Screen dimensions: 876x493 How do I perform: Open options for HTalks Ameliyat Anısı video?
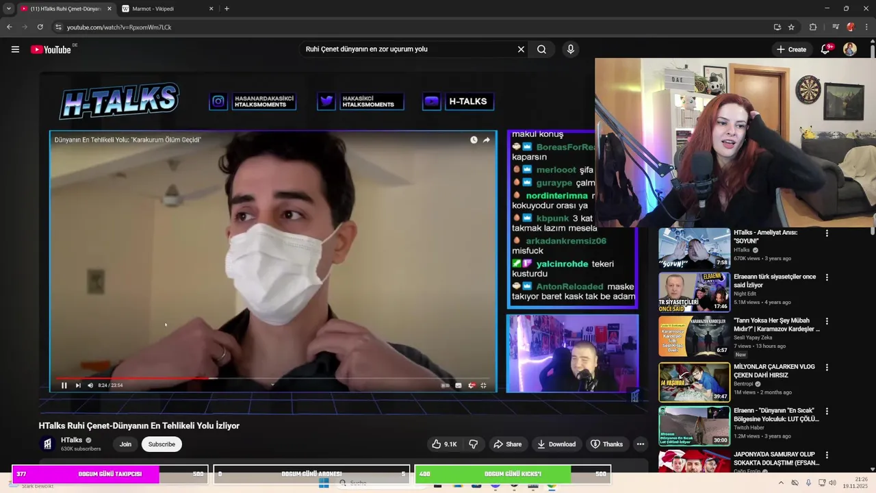click(827, 233)
